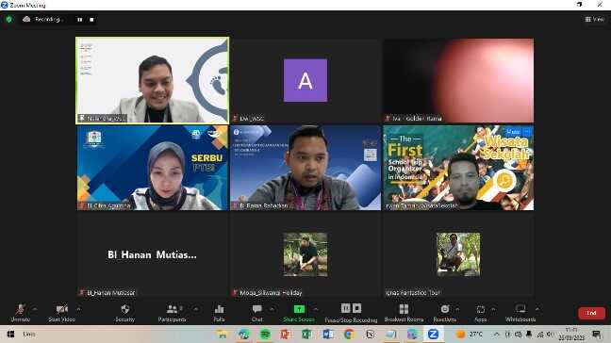The image size is (611, 343).
Task: Select the participant tile with purple A avatar
Action: 305,81
